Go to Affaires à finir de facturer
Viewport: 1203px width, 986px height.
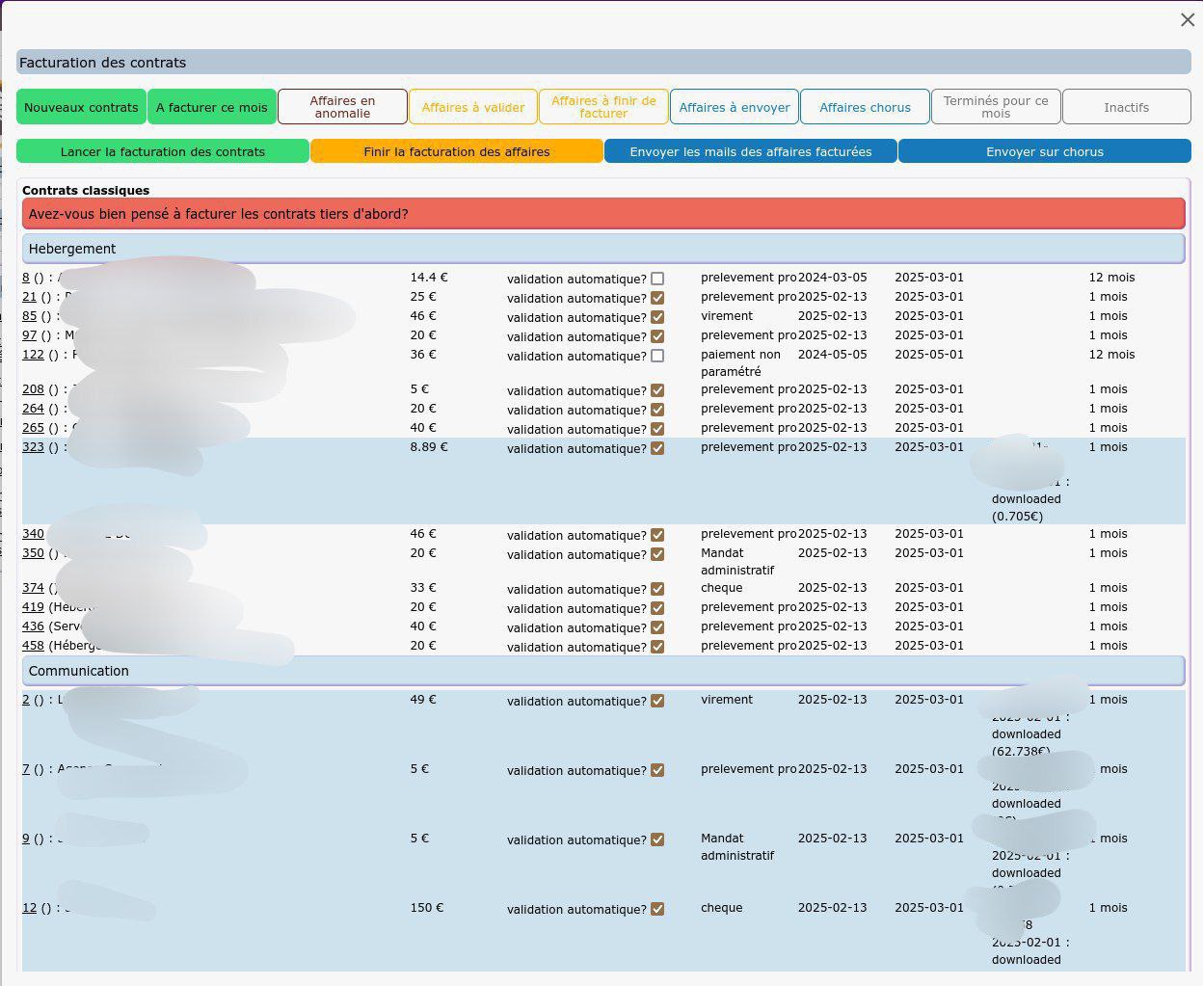tap(603, 107)
